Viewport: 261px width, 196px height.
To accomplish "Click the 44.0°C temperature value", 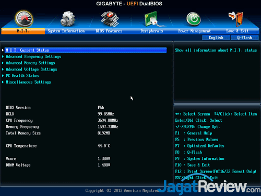I will click(x=104, y=146).
